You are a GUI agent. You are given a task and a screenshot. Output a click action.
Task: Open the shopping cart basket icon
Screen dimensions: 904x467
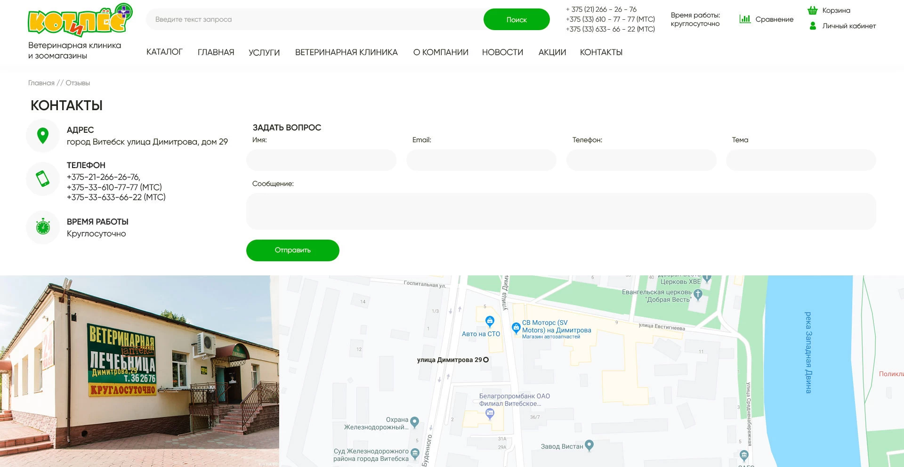tap(813, 10)
